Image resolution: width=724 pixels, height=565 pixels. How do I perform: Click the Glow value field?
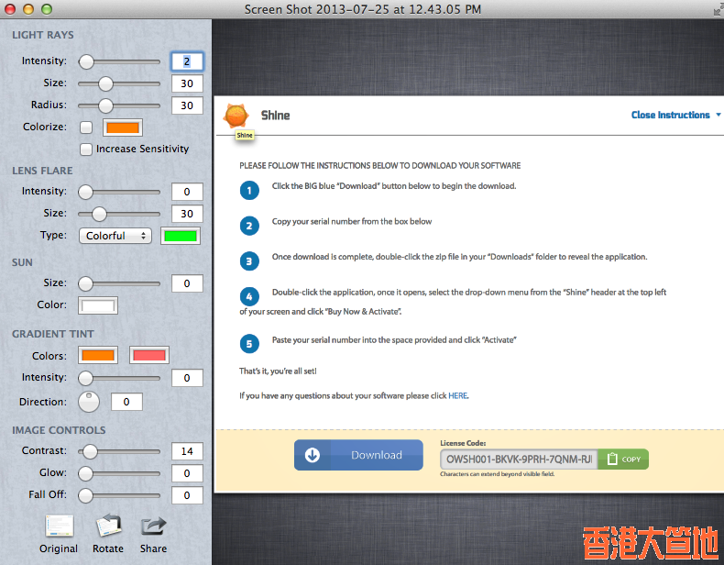pyautogui.click(x=187, y=473)
